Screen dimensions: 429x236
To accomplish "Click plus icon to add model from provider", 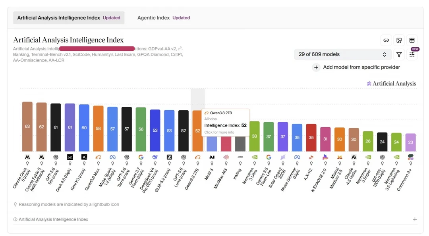I will pos(316,67).
